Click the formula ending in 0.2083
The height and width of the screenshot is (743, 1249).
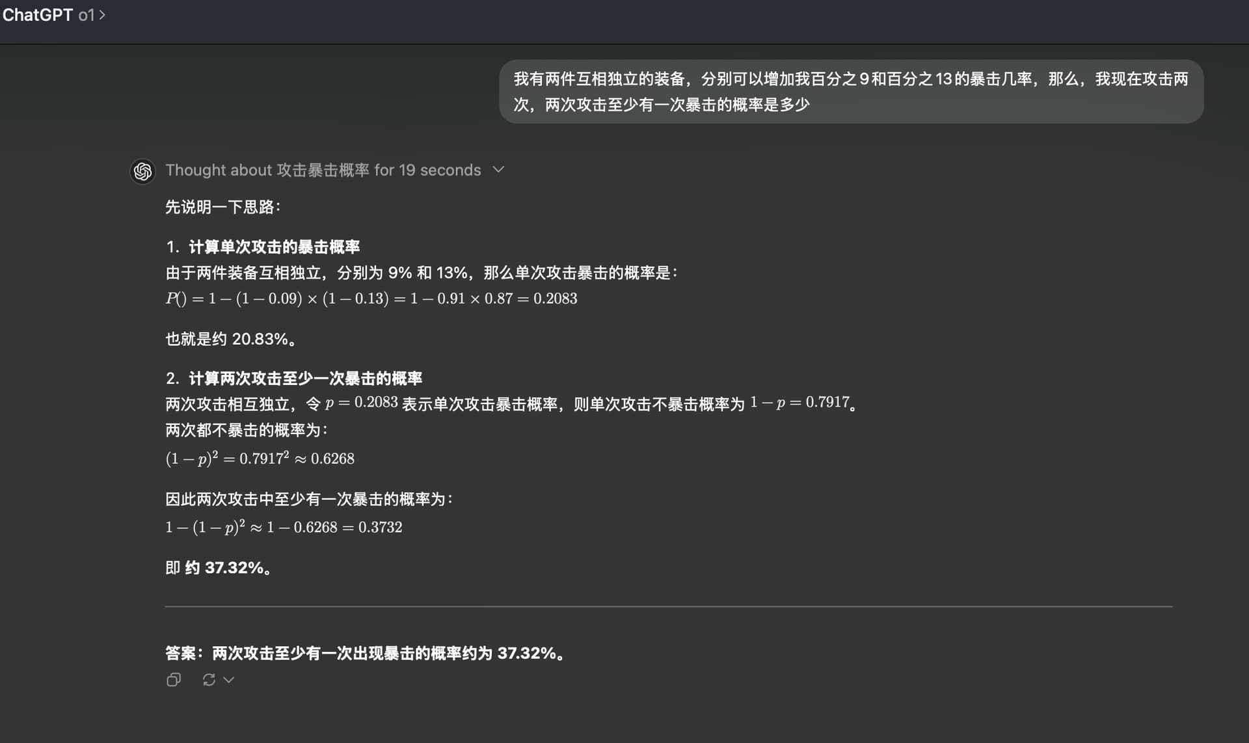tap(371, 299)
